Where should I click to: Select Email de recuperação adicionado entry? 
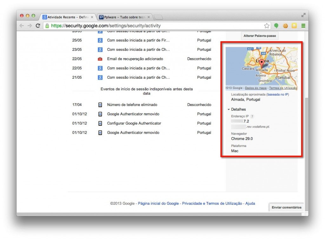(142, 59)
